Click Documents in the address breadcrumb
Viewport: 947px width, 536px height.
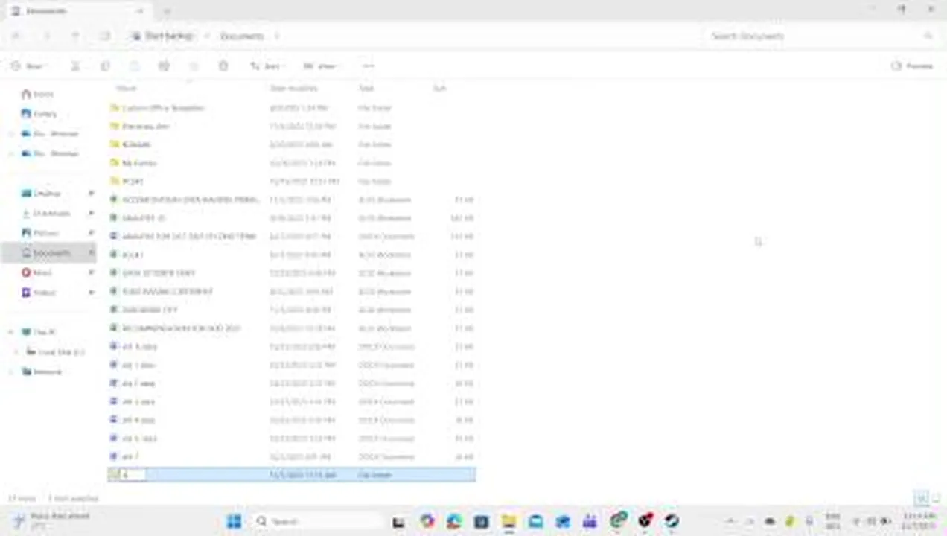(x=242, y=36)
